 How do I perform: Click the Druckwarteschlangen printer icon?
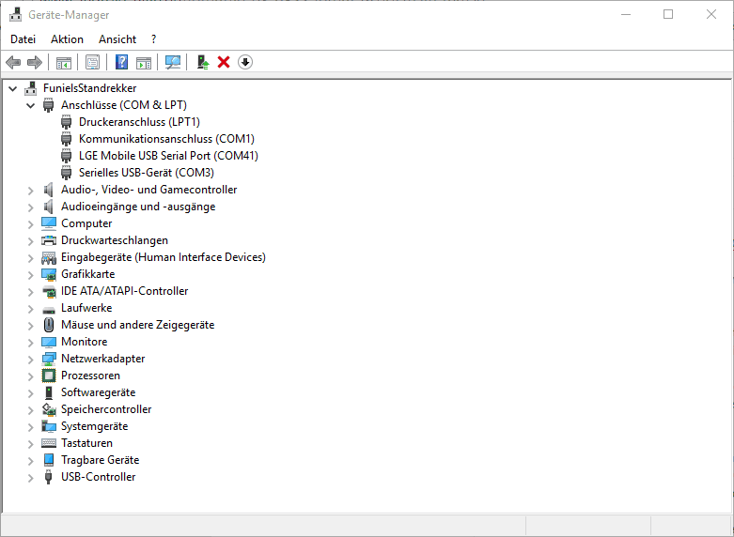pos(49,240)
